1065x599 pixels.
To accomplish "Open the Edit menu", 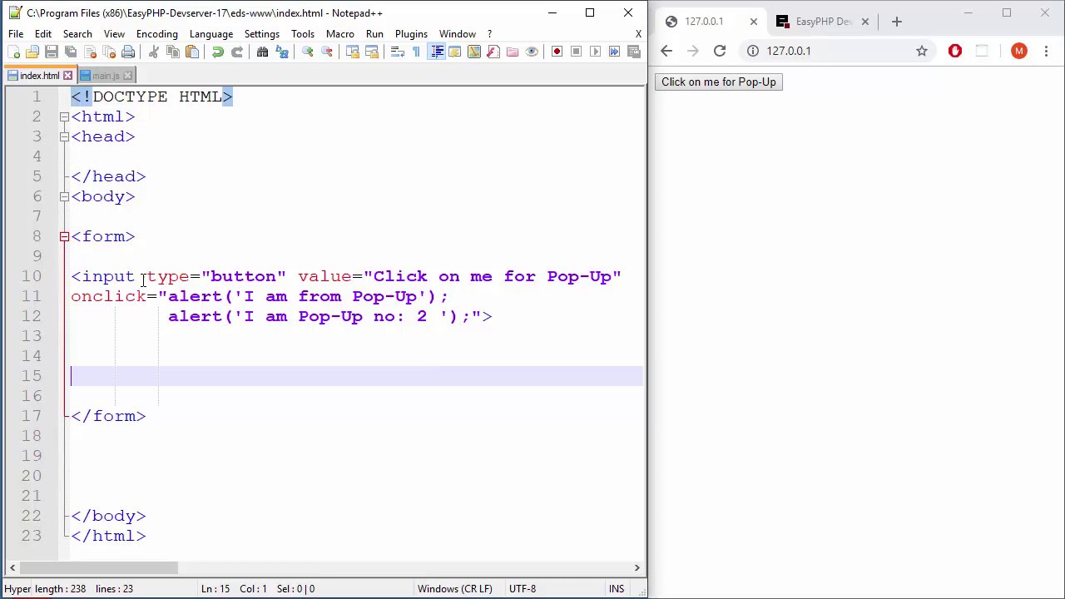I will 43,34.
